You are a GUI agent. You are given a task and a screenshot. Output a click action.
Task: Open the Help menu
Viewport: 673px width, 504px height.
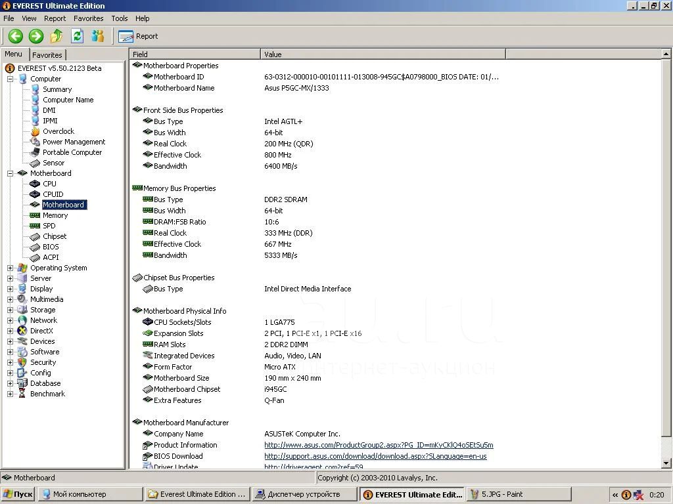[143, 18]
